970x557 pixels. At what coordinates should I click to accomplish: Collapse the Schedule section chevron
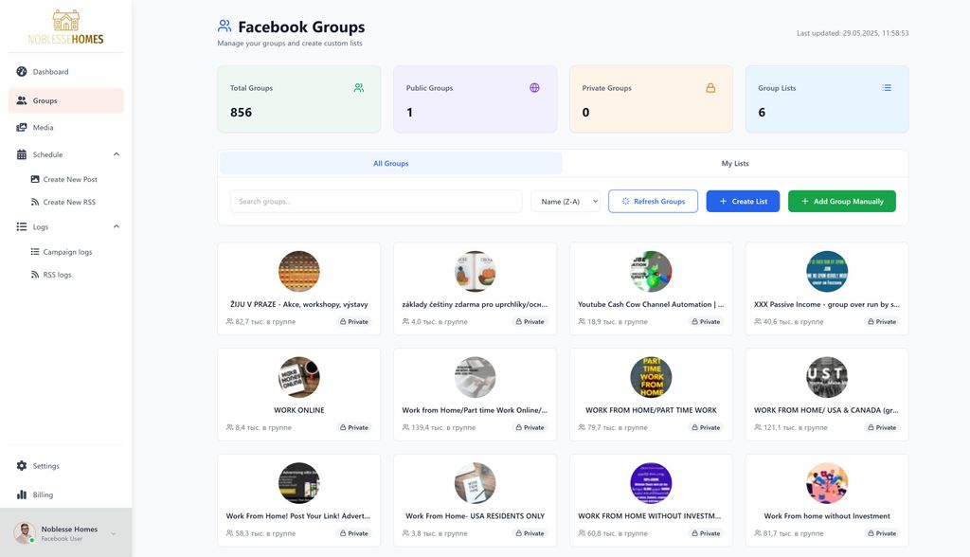point(117,154)
